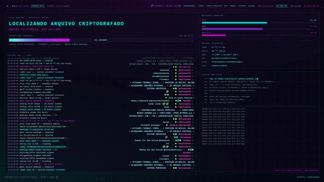Click the Cyberhells online users icon

point(152,6)
